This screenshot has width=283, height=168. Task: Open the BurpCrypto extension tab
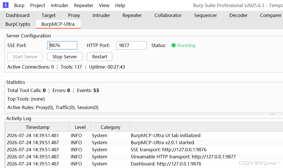[18, 24]
